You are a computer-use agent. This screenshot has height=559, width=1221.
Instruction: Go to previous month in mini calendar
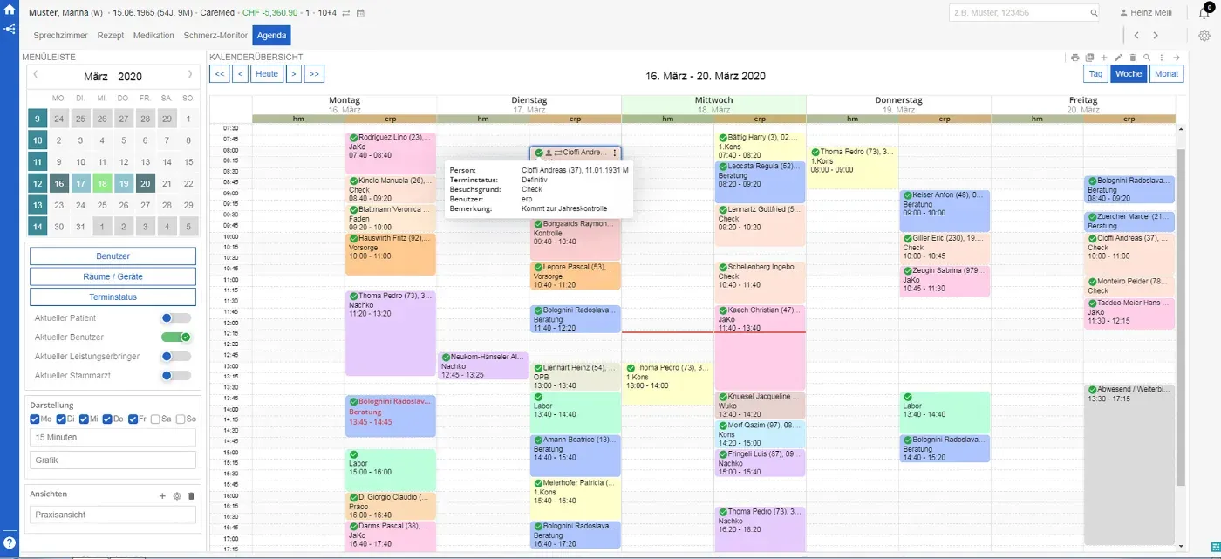(36, 76)
